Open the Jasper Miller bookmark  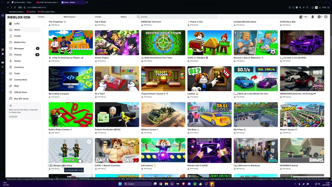pos(47,12)
